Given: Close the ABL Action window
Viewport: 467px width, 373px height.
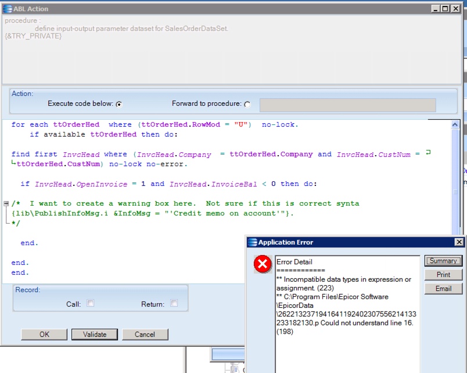Looking at the screenshot, I should pos(456,9).
